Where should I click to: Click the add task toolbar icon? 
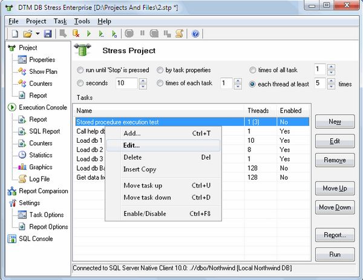click(x=63, y=34)
